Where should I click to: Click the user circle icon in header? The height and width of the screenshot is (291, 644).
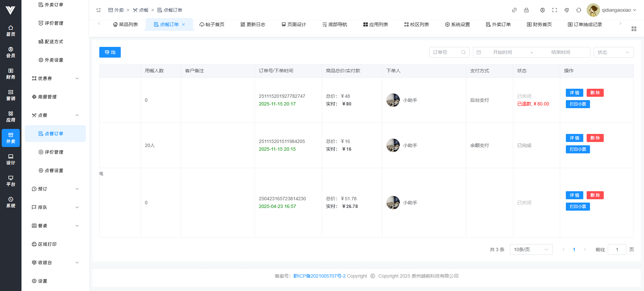pos(542,10)
